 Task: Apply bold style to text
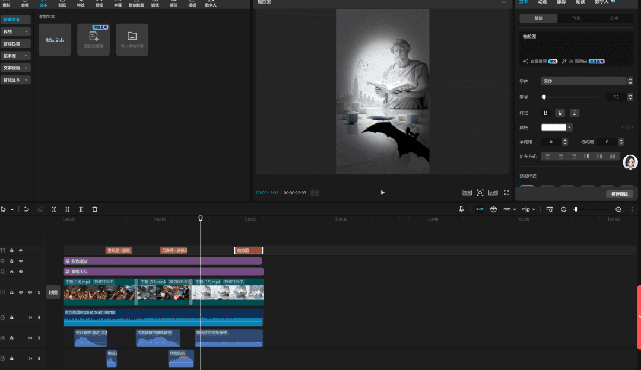pos(546,113)
